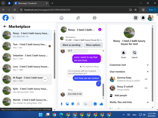Open Gemma Ruby member profile picture
The width and height of the screenshot is (158, 118).
(112, 79)
